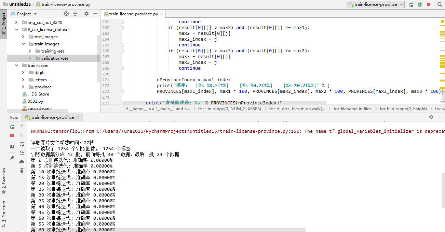Expand the letters folder arrow
Screen dimensions: 445x232
(x=23, y=80)
